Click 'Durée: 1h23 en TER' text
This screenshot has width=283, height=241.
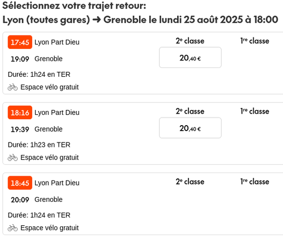click(39, 145)
